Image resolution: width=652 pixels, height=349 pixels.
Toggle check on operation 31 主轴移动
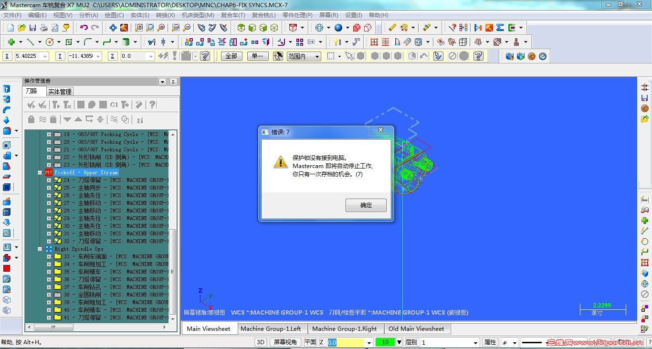click(x=58, y=233)
